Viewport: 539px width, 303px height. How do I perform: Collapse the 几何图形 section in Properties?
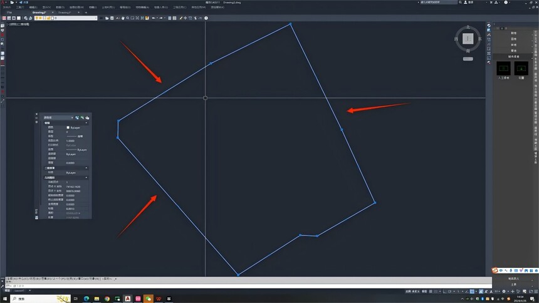[86, 178]
